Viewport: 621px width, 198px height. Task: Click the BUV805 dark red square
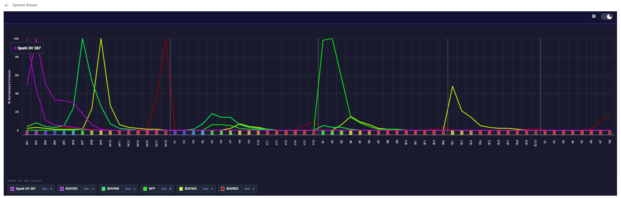(223, 189)
